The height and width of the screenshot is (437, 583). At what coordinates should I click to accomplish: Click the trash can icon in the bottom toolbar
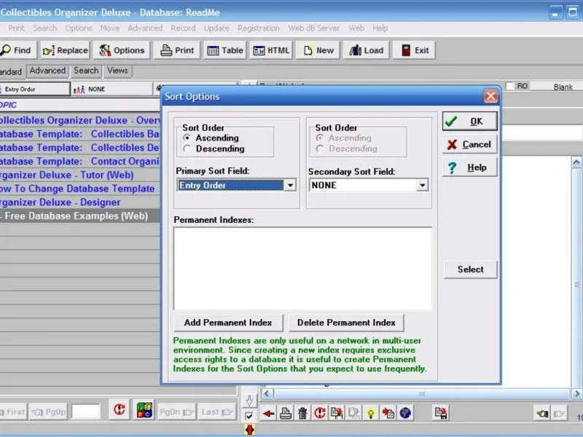tap(302, 413)
